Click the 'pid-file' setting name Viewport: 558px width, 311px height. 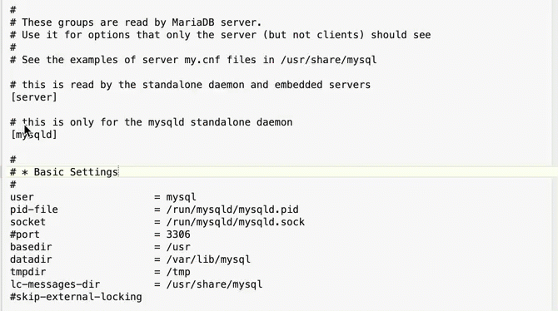pos(34,210)
